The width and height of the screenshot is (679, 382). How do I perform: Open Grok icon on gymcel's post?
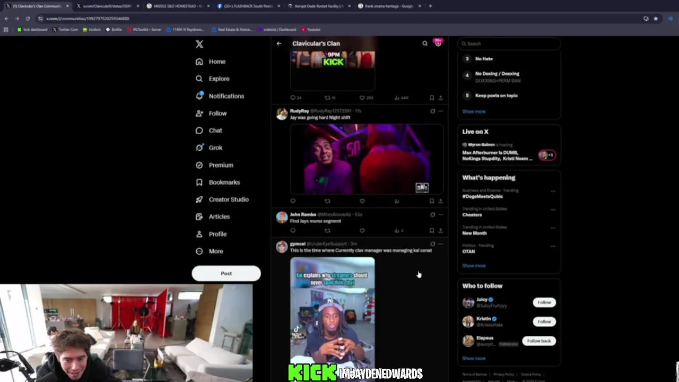pyautogui.click(x=433, y=244)
